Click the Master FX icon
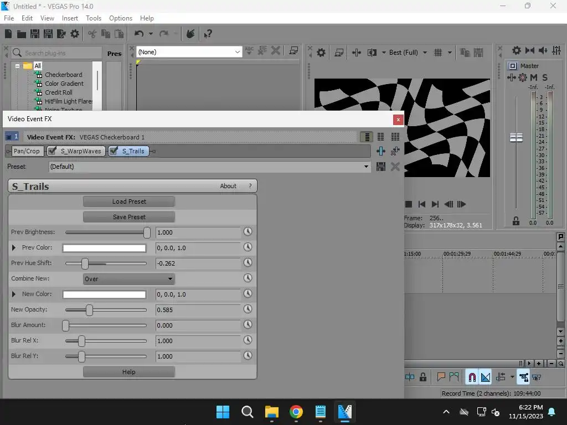Screen dimensions: 567x425 tap(523, 77)
